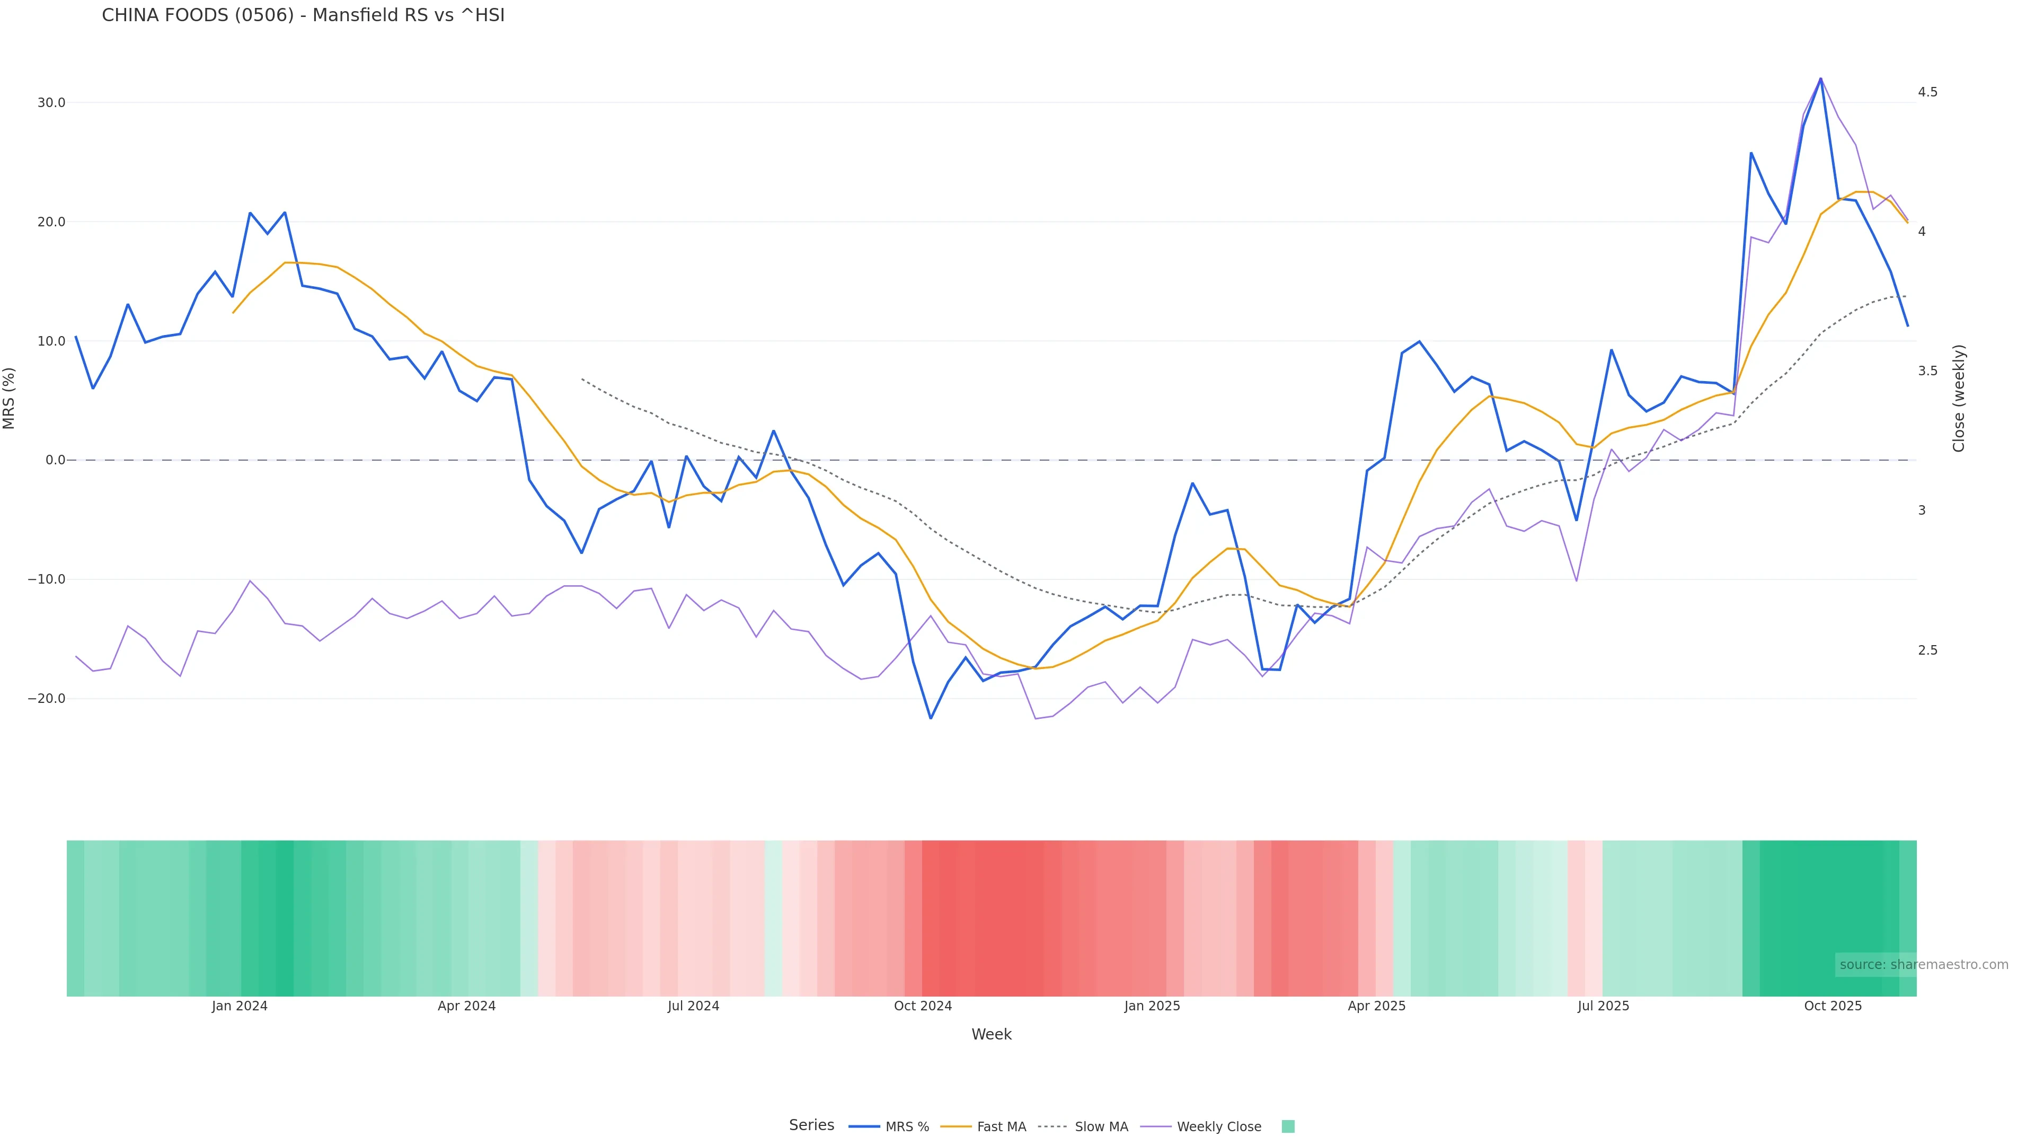
Task: Click the CHINA FOODS chart title
Action: [x=303, y=15]
